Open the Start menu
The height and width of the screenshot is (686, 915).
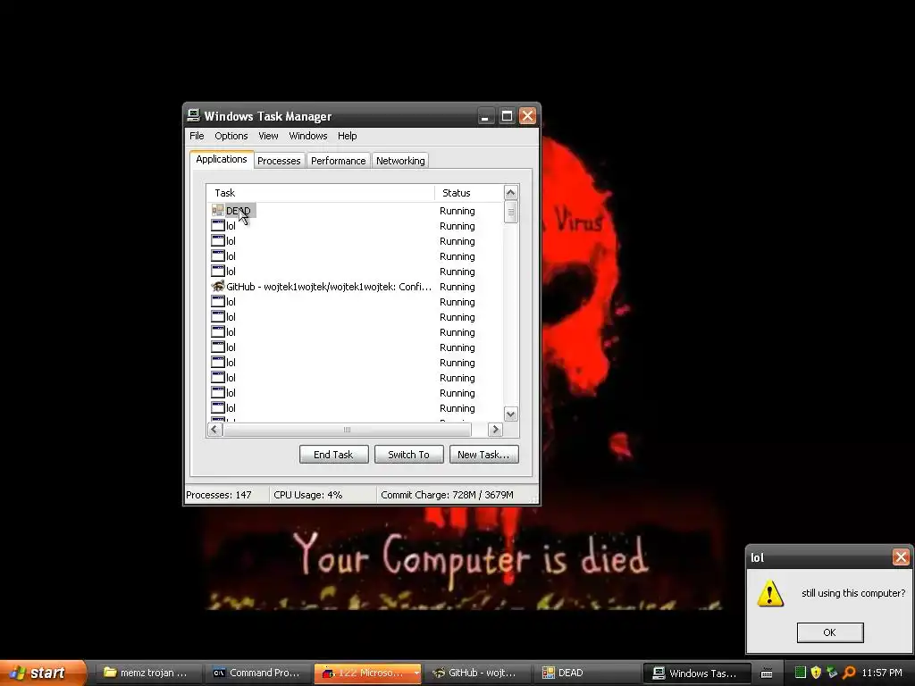[42, 673]
